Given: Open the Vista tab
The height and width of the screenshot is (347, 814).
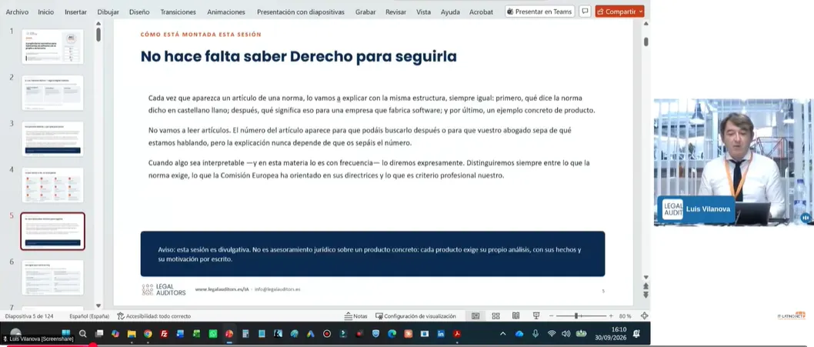Looking at the screenshot, I should [424, 12].
